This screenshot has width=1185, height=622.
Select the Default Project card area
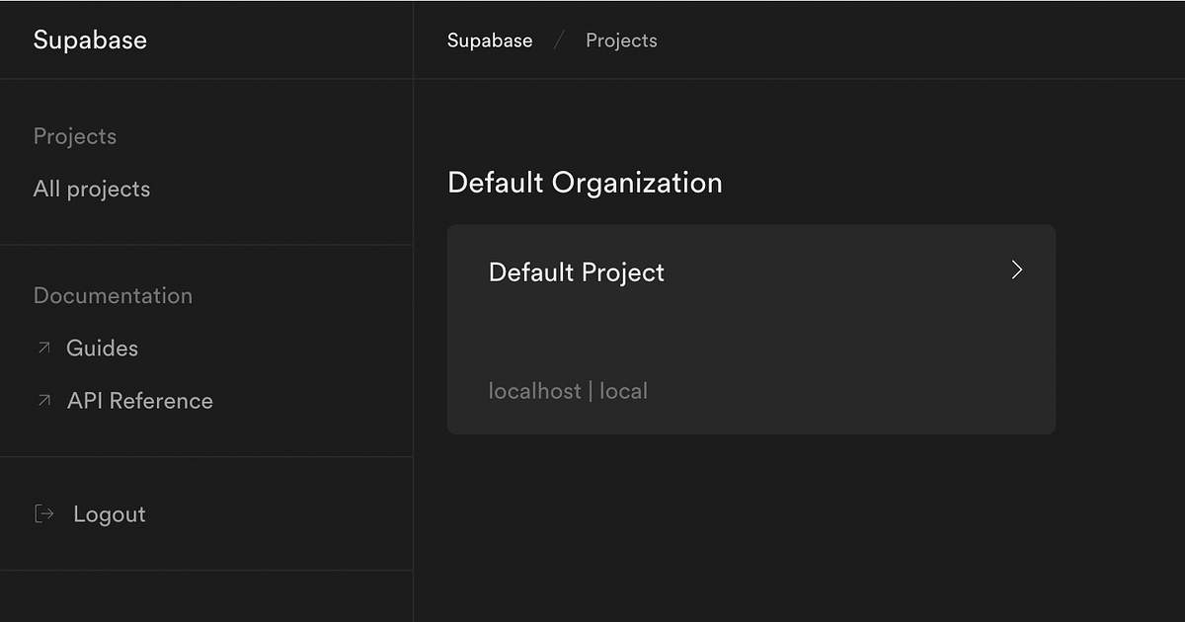tap(750, 329)
